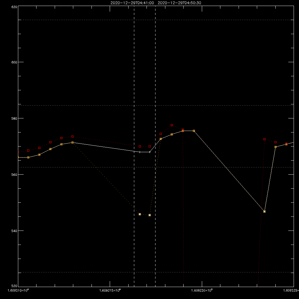Image resolution: width=299 pixels, height=299 pixels.
Task: Pick the orange marker at bottom of right-side dip
Action: coord(265,211)
